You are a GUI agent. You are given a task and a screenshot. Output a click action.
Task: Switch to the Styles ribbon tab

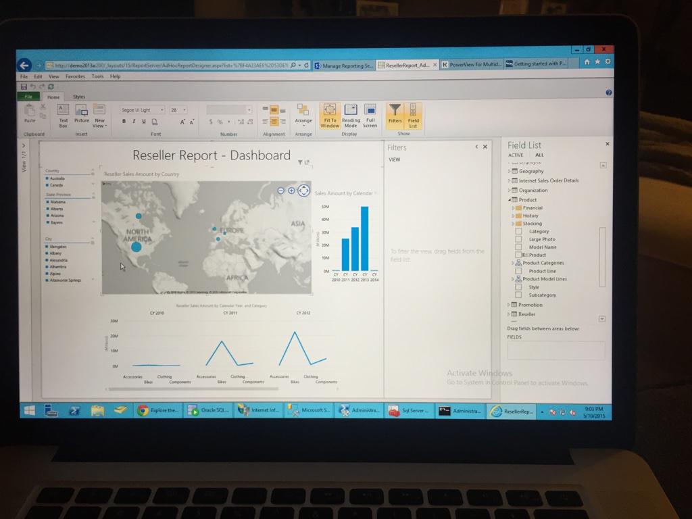click(x=79, y=97)
